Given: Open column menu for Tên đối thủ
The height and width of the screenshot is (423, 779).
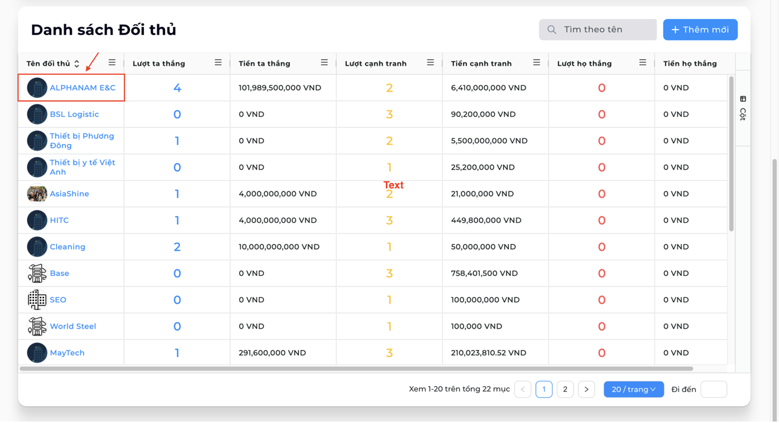Looking at the screenshot, I should (x=112, y=63).
